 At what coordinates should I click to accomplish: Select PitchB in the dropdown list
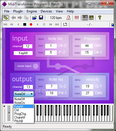24,121
